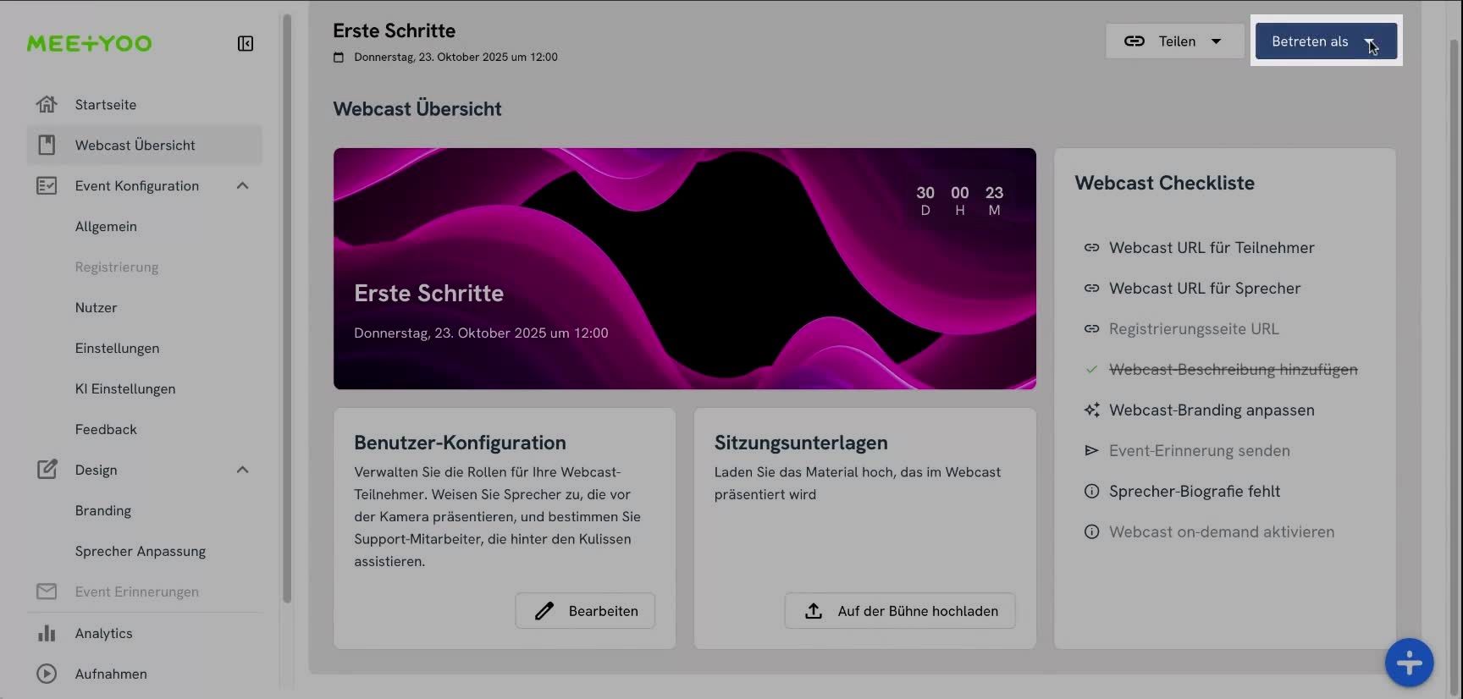1463x699 pixels.
Task: Open the Betreten als dropdown
Action: (1325, 41)
